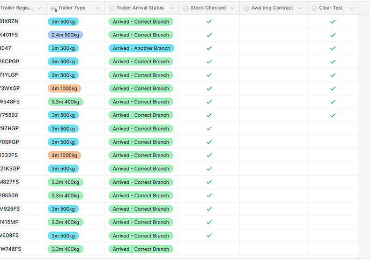The height and width of the screenshot is (260, 370).
Task: Uncheck Stock Checked for row V609FS
Action: [x=209, y=235]
